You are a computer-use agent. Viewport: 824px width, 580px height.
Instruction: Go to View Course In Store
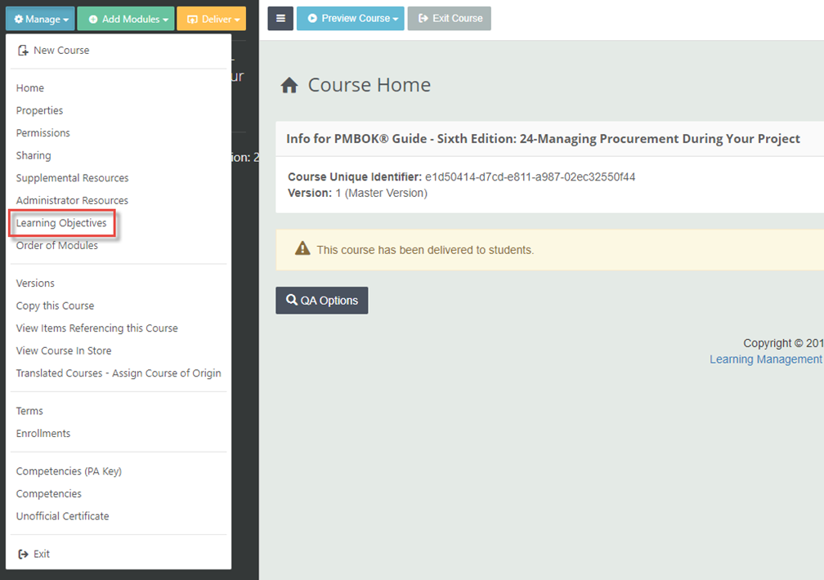(64, 350)
